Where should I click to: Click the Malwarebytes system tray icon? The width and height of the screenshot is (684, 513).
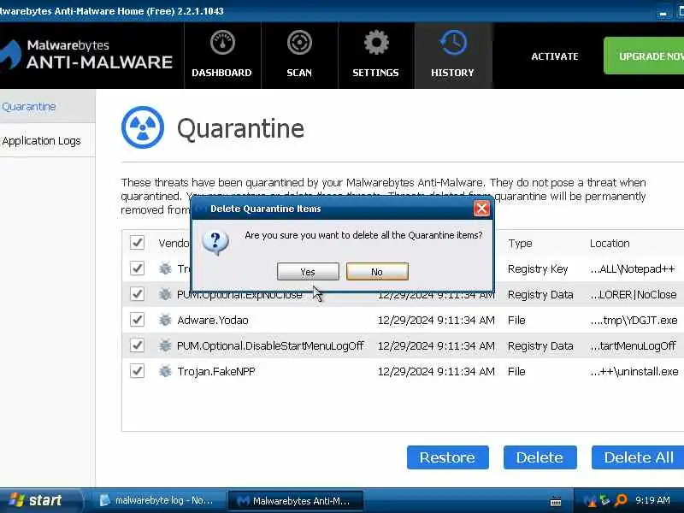[589, 500]
